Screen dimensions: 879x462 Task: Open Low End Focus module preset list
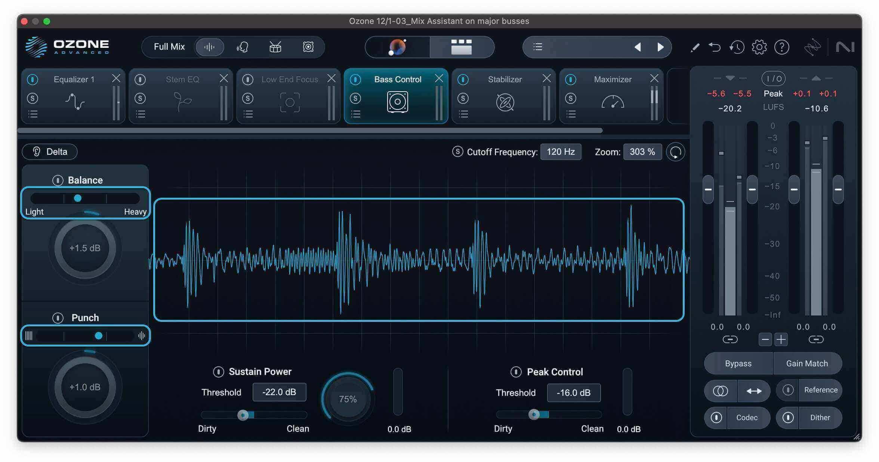248,114
